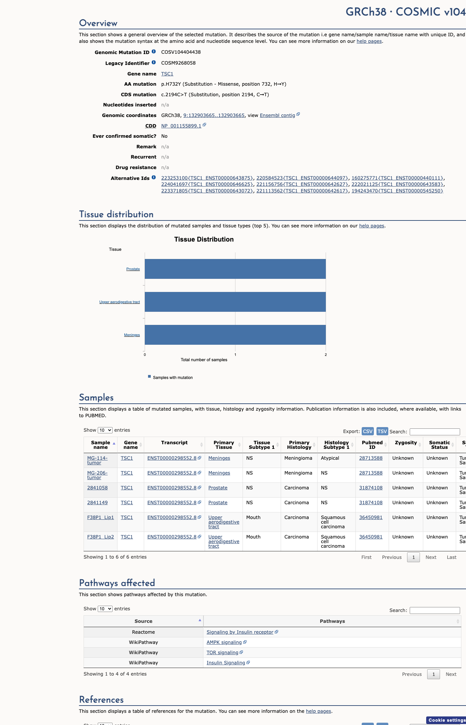Click Prostate label on tissue chart
466x725 pixels.
[133, 269]
